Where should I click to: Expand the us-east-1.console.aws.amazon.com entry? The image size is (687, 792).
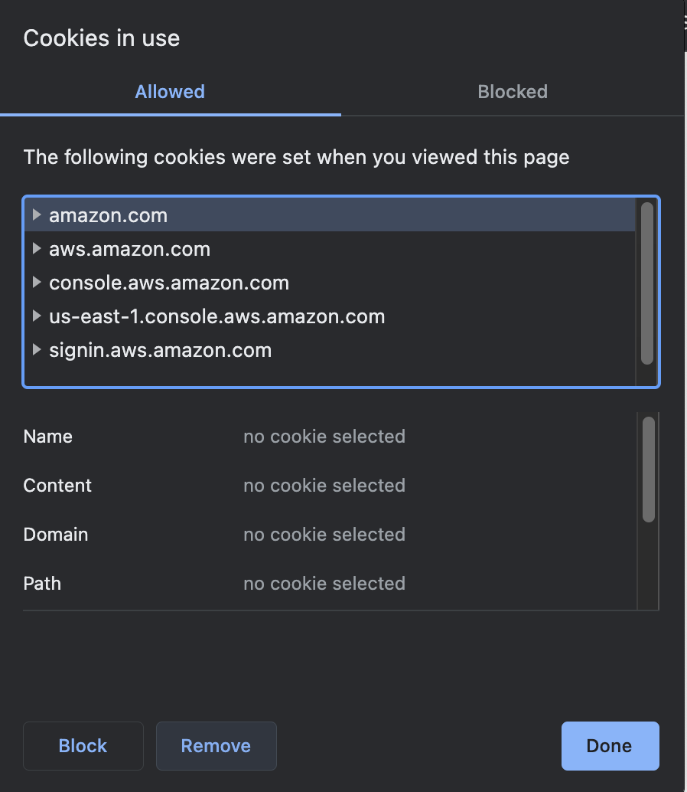tap(36, 316)
